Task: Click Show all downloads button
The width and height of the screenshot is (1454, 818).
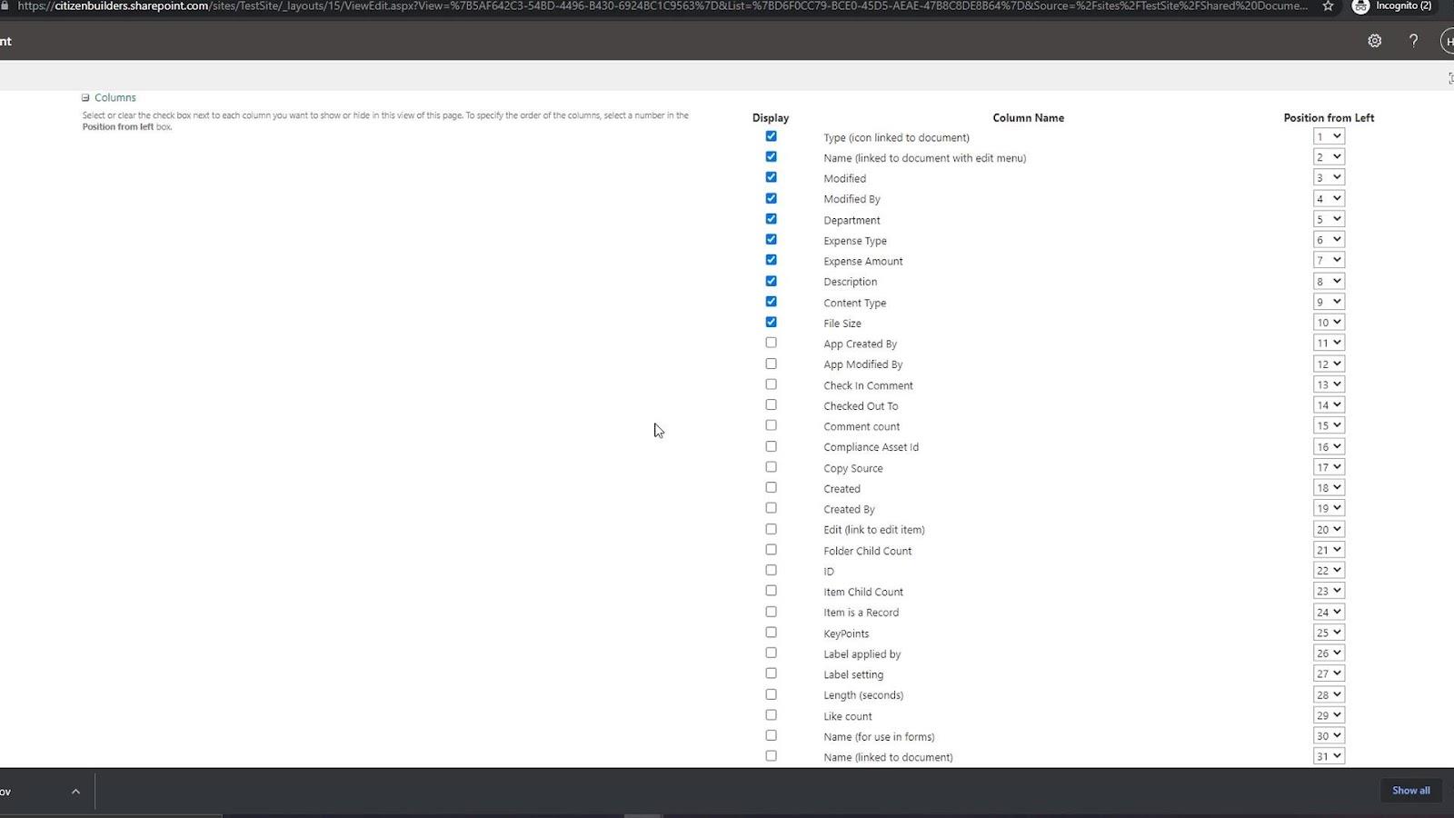Action: coord(1410,791)
